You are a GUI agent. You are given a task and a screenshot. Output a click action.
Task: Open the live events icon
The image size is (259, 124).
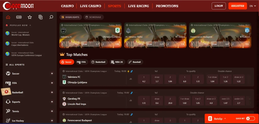click(19, 17)
